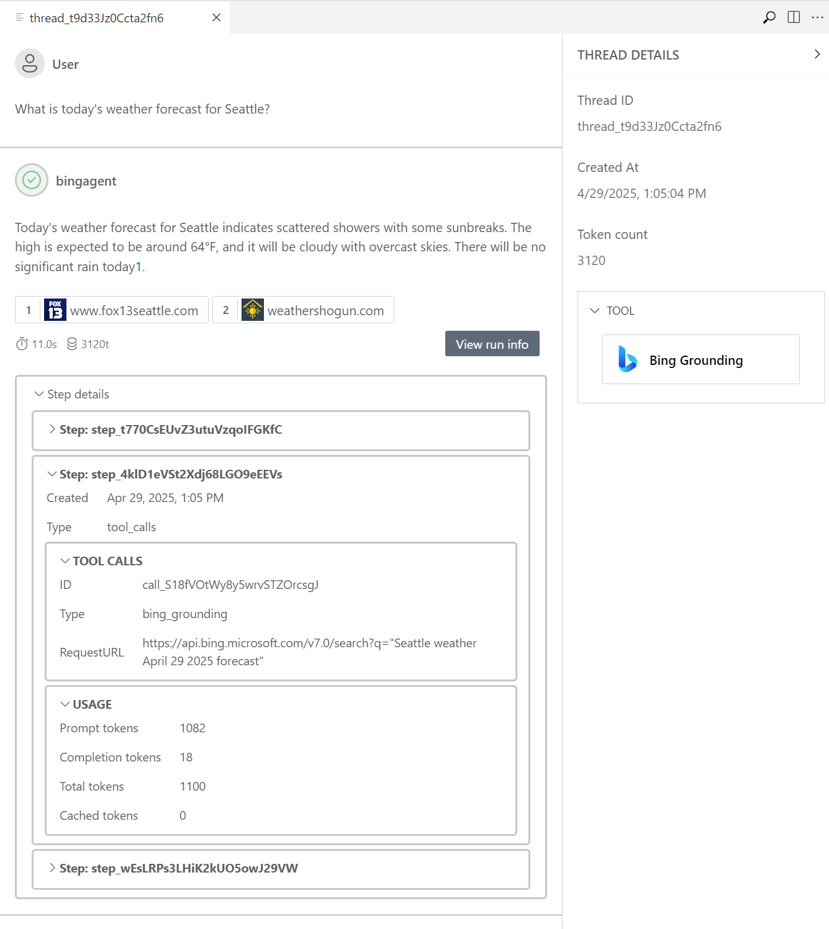Image resolution: width=829 pixels, height=929 pixels.
Task: Click the View run info button
Action: coord(492,344)
